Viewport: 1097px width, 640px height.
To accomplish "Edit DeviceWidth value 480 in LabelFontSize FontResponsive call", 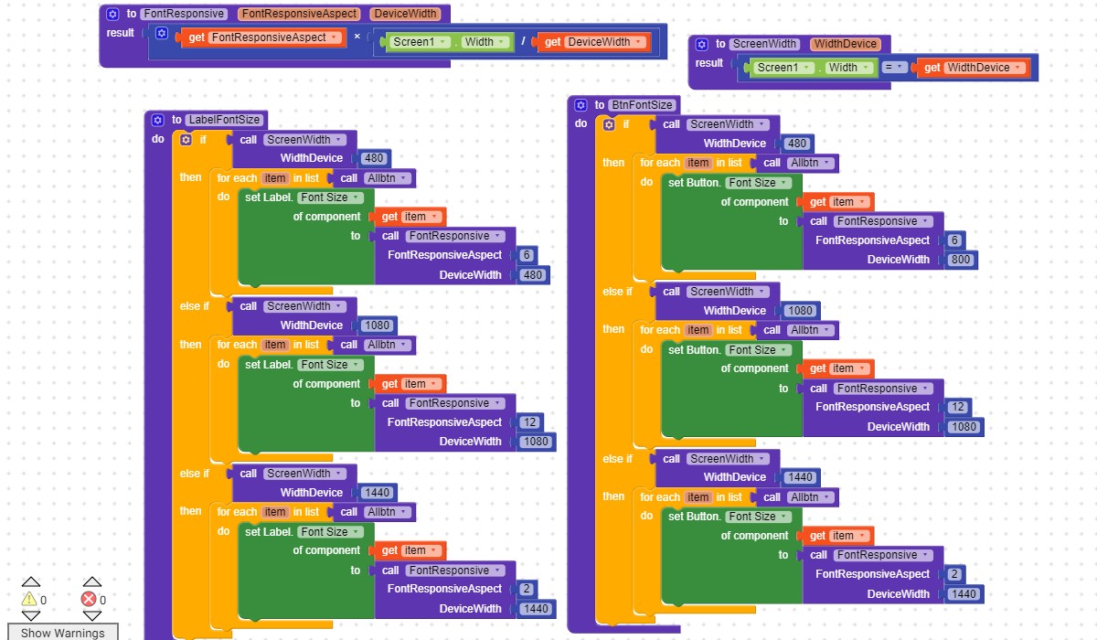I will click(533, 275).
